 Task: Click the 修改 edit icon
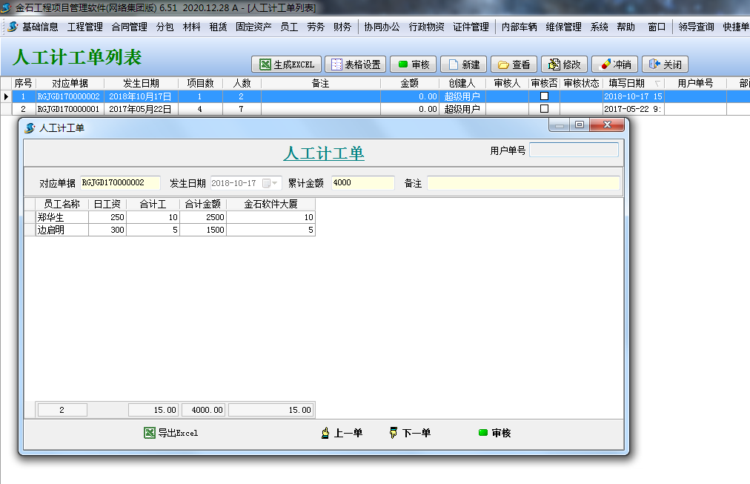[564, 64]
